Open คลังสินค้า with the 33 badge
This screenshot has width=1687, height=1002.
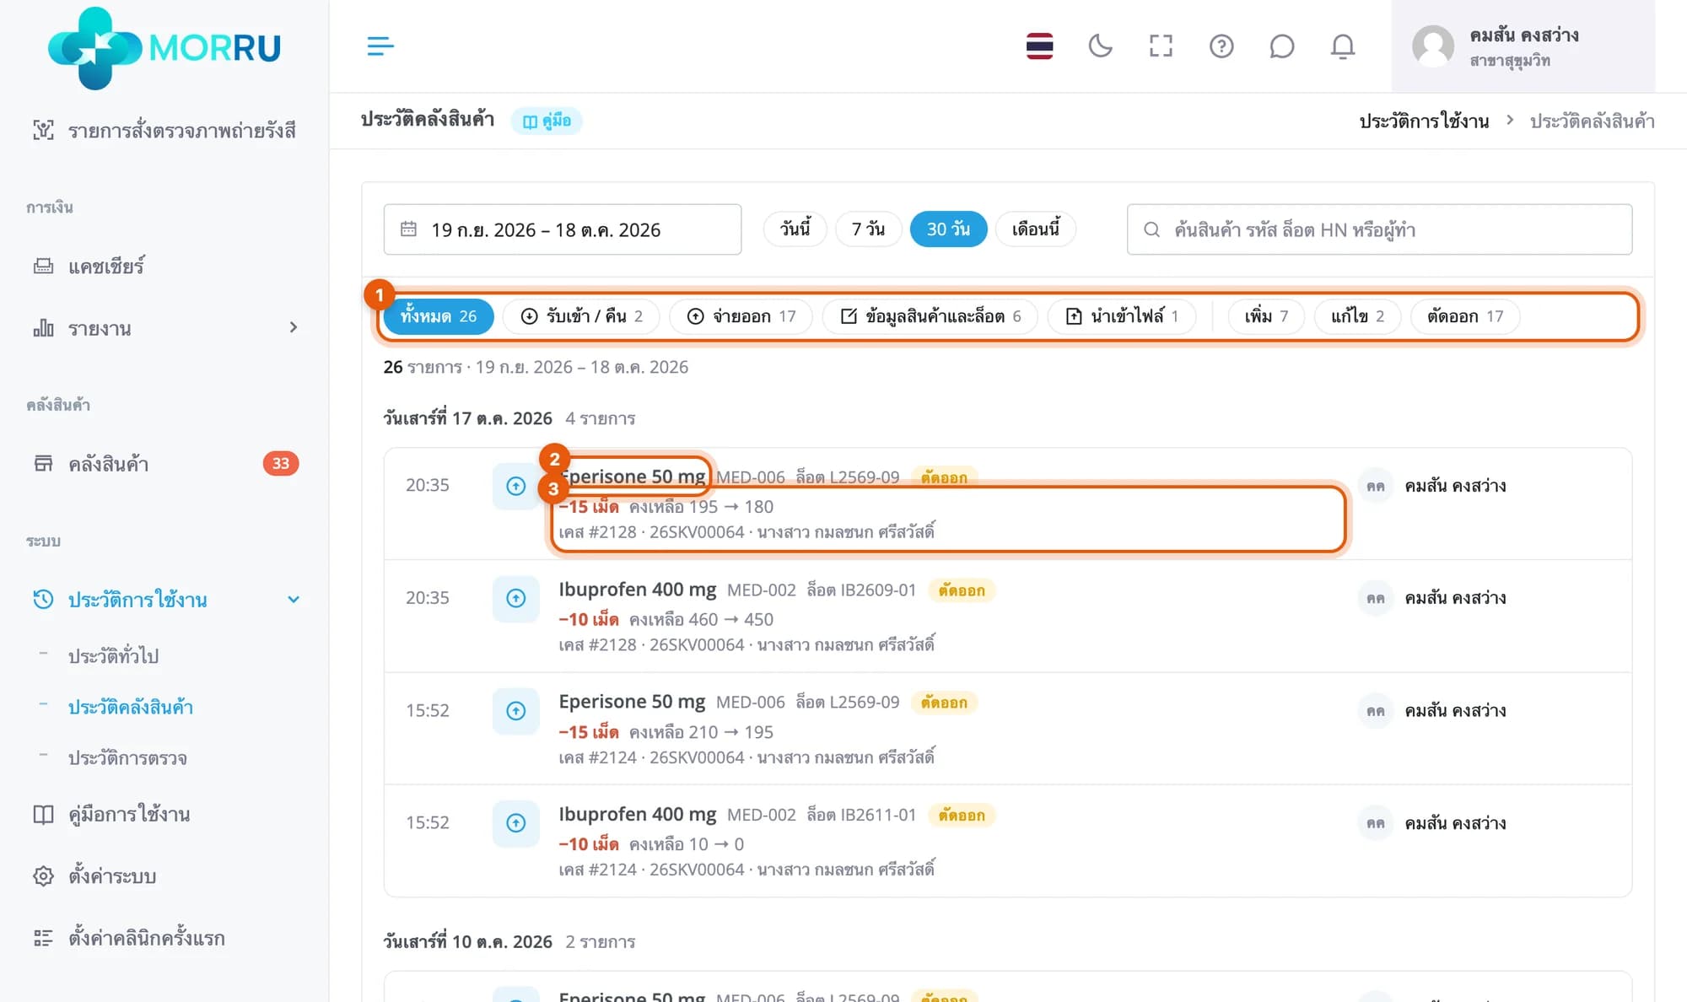pyautogui.click(x=164, y=463)
